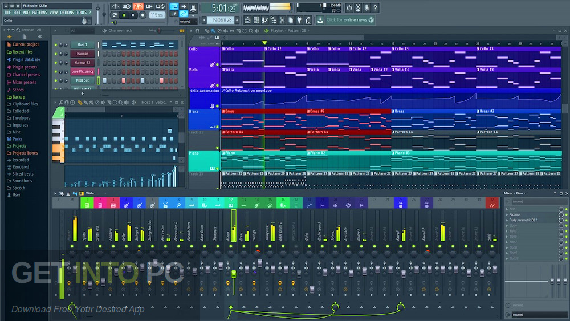Screen dimensions: 570x321
Task: Expand 'Mixer presets' in browser
Action: point(24,82)
